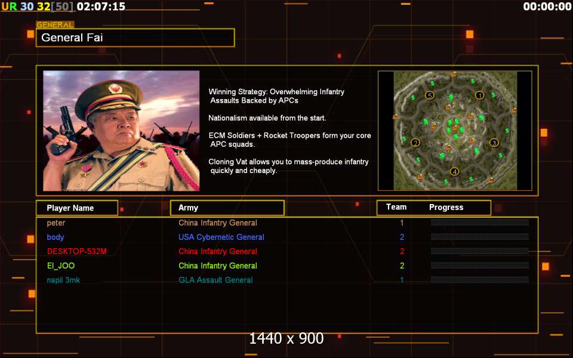
Task: Click El_JOO's China Infantry General army
Action: (218, 266)
